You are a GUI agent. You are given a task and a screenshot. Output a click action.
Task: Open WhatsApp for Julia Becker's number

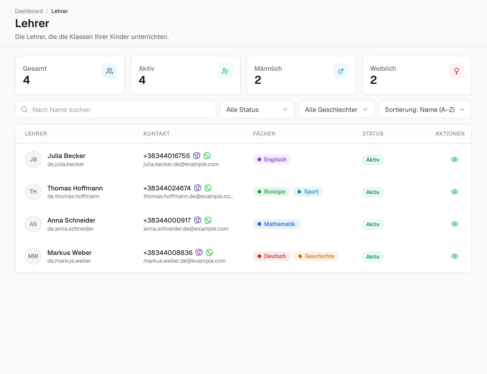[207, 156]
